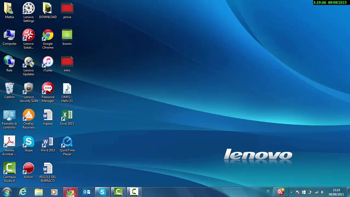Viewport: 350px width, 197px height.
Task: Open the DOWNLOAD folder icon
Action: (48, 11)
